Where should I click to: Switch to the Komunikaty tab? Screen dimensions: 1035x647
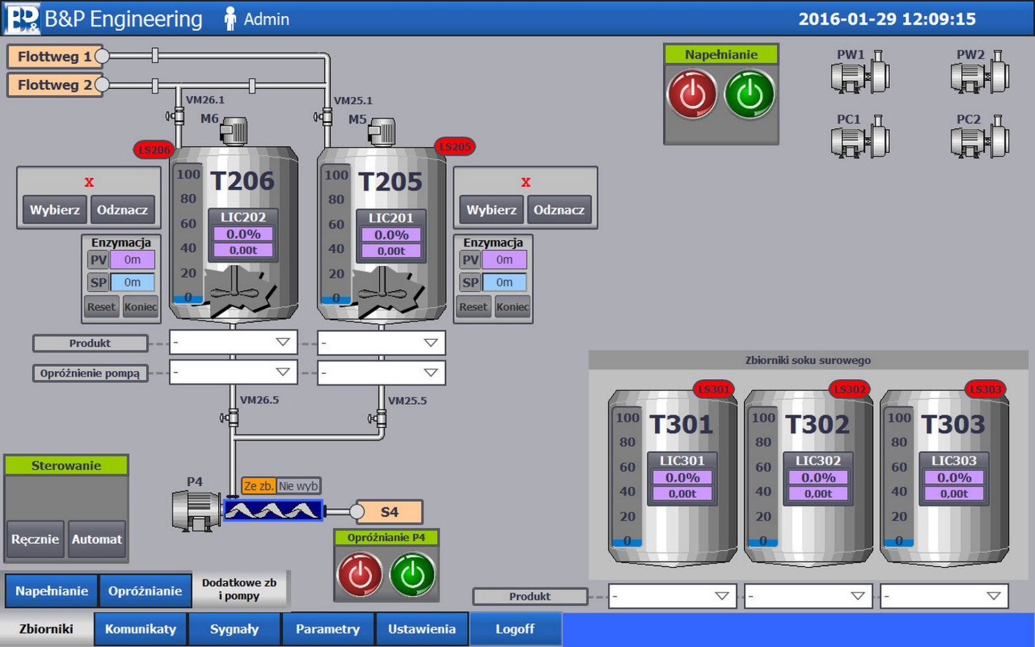140,629
